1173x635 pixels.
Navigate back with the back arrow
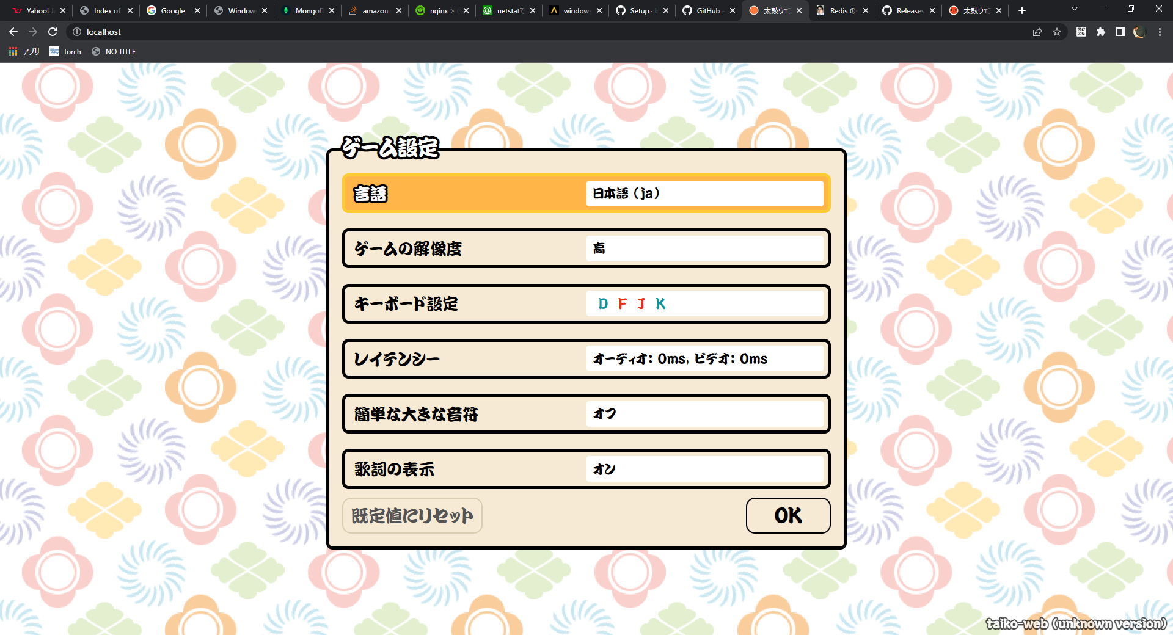click(x=13, y=32)
